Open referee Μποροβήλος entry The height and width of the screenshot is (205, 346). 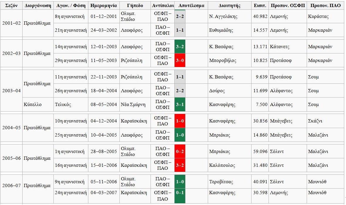(x=222, y=61)
